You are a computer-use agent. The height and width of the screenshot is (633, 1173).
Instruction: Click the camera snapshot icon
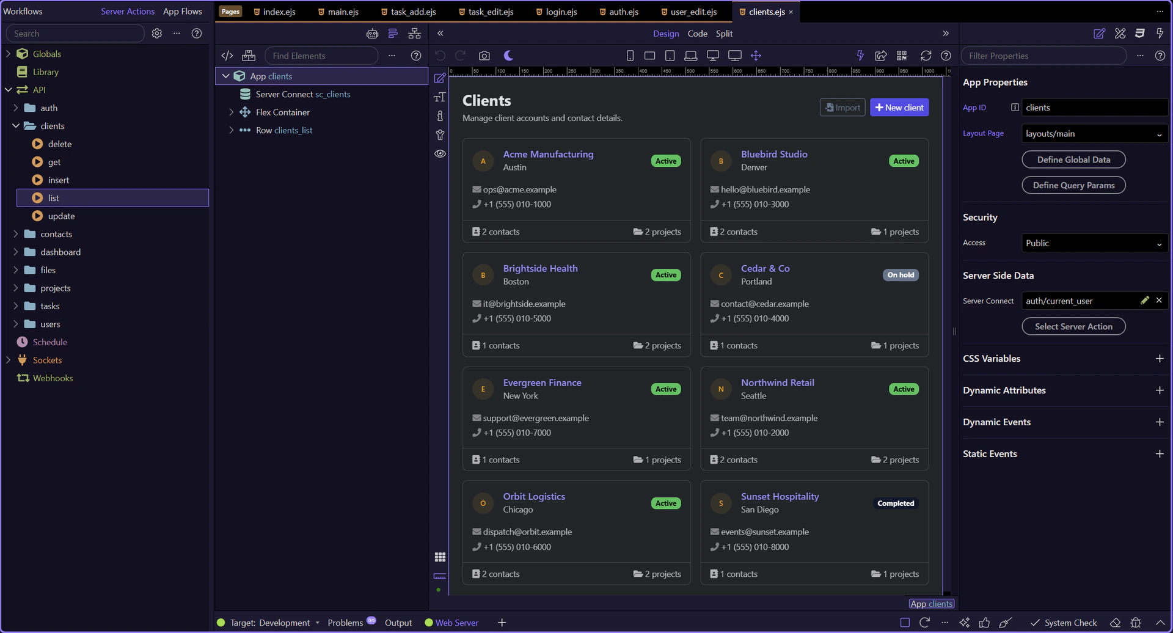tap(484, 56)
